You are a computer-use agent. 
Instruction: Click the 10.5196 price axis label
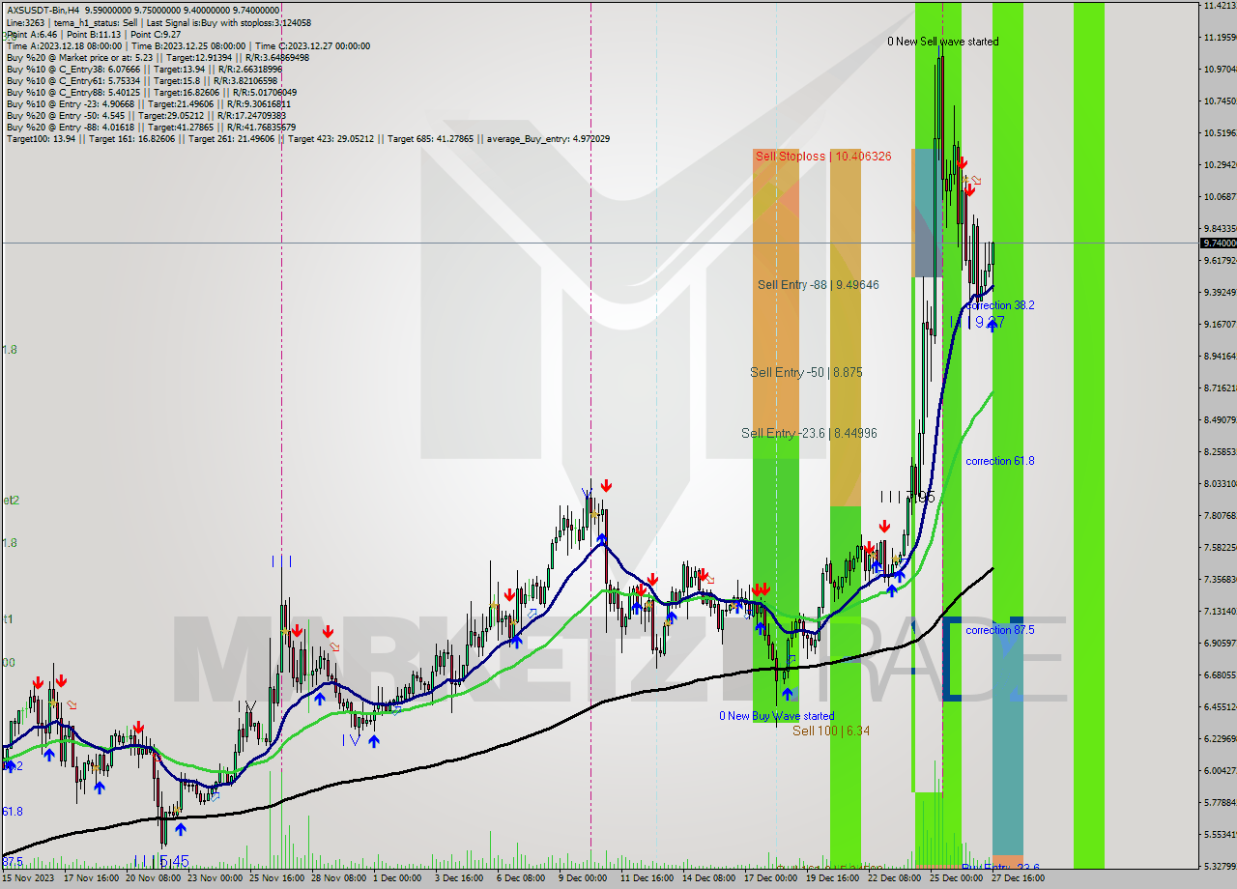(1219, 133)
